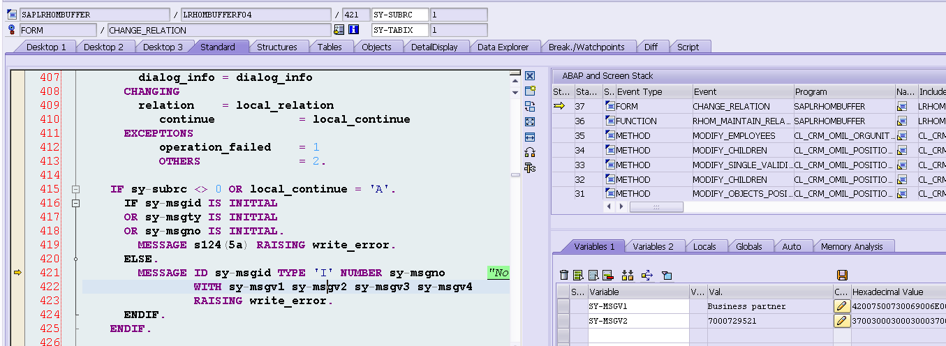Click the SY-TABIX variable name field
Viewport: 946px width, 346px height.
coord(400,30)
